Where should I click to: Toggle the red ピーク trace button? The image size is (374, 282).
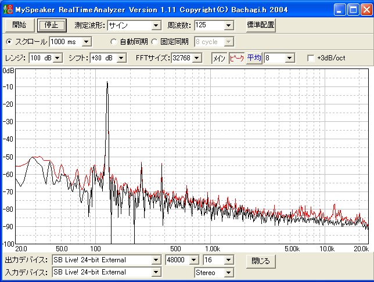(x=236, y=58)
